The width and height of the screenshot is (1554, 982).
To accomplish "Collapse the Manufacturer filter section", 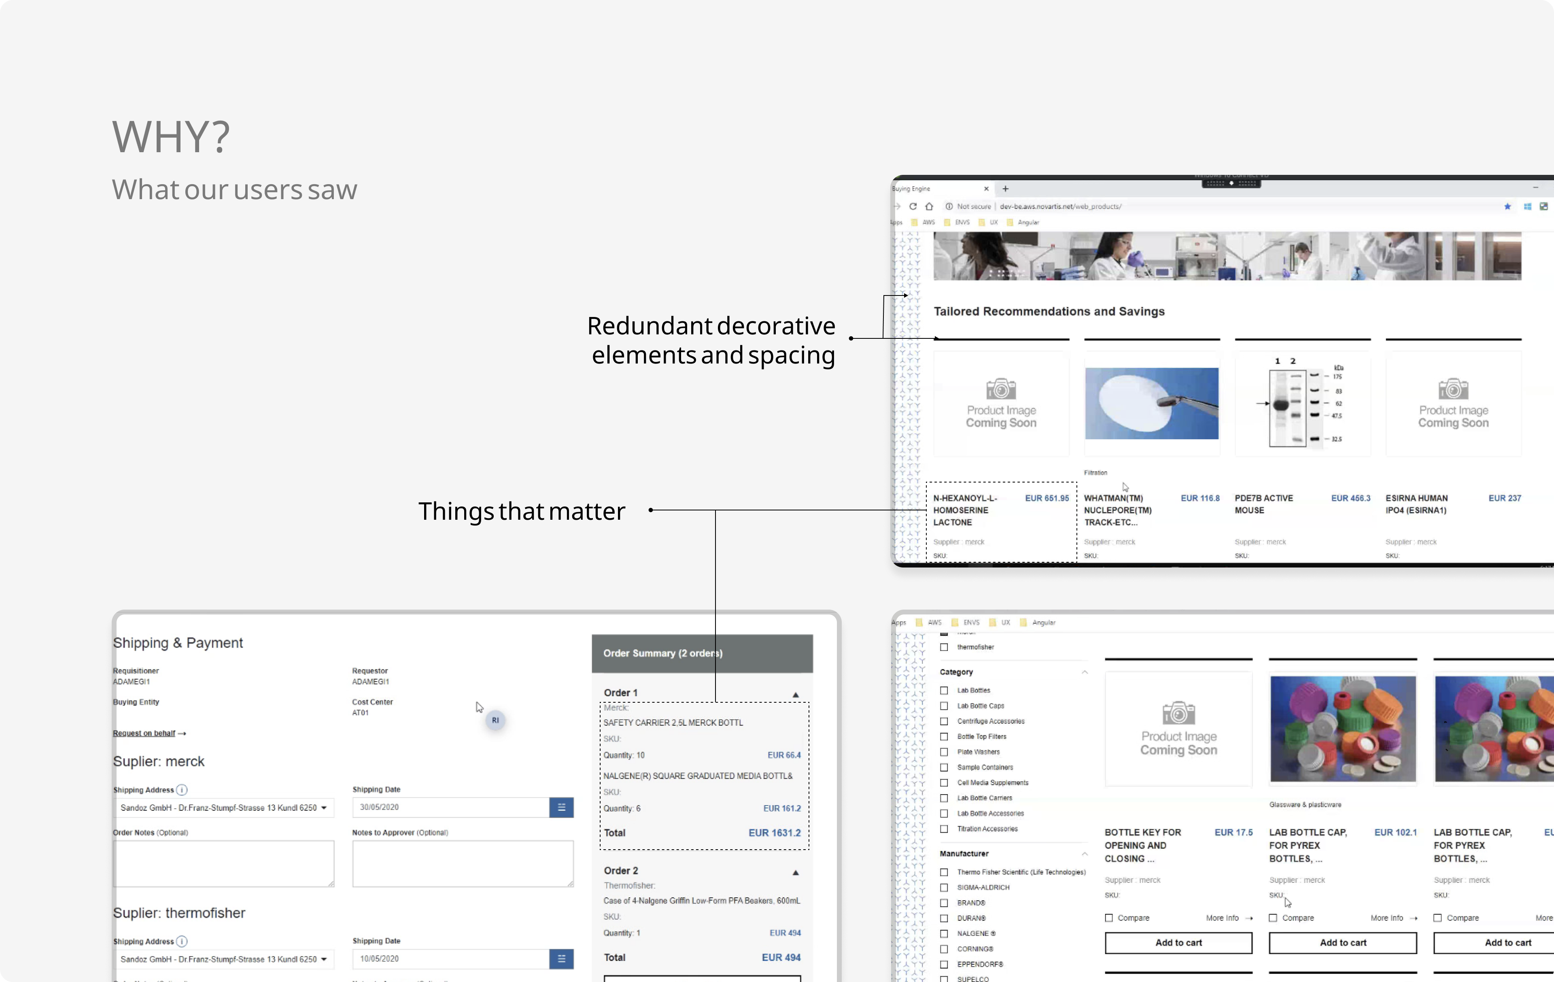I will point(1085,854).
